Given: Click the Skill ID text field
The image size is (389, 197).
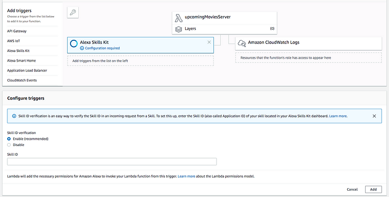Looking at the screenshot, I should (112, 162).
